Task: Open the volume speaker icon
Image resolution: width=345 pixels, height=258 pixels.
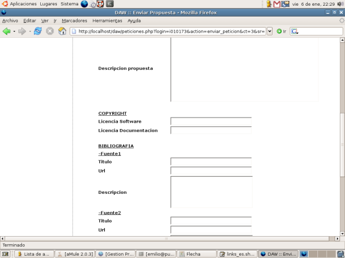Action: tap(340, 4)
